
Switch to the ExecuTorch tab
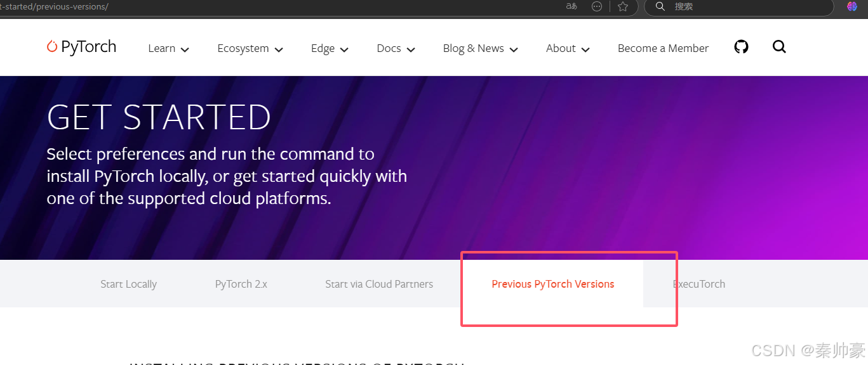point(698,284)
